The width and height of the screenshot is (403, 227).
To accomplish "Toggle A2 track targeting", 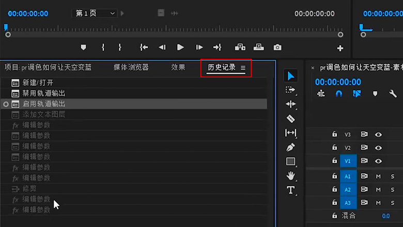I will [x=348, y=189].
